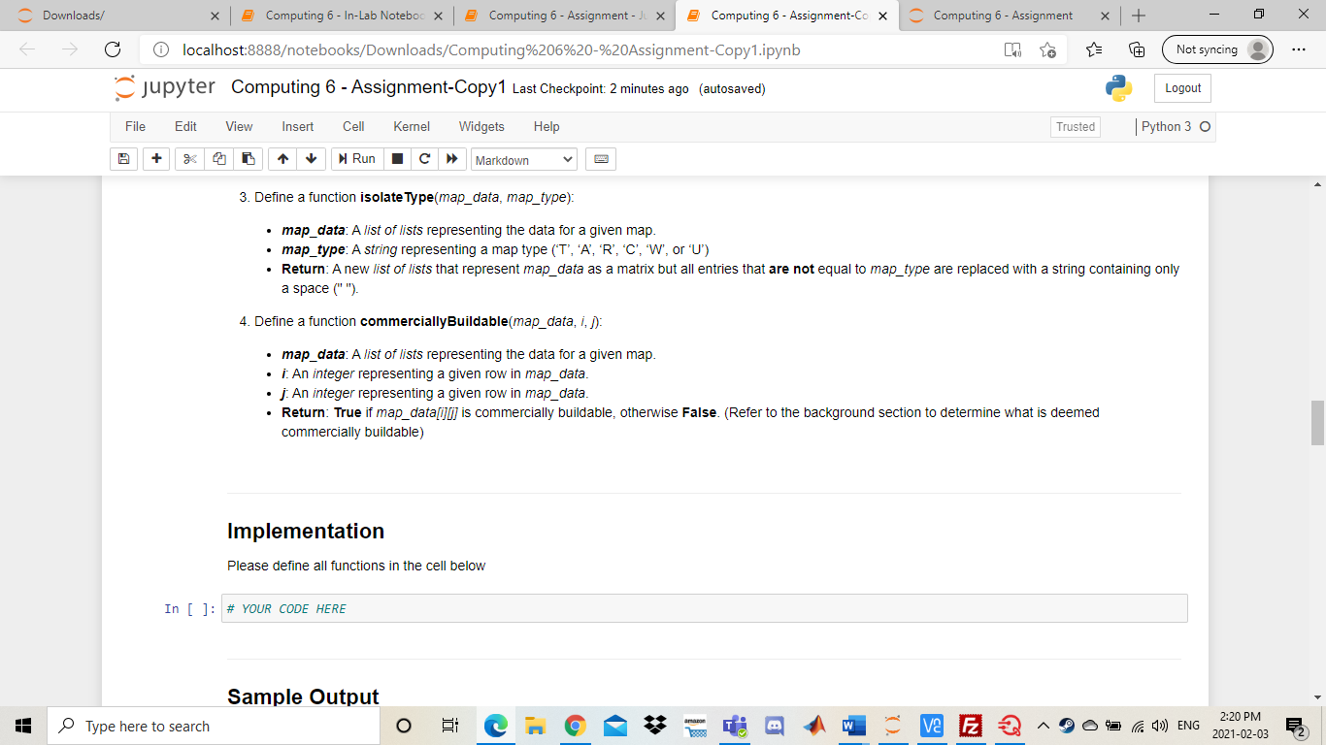Click inside the YOUR CODE HERE cell
This screenshot has height=745, width=1326.
coord(485,608)
